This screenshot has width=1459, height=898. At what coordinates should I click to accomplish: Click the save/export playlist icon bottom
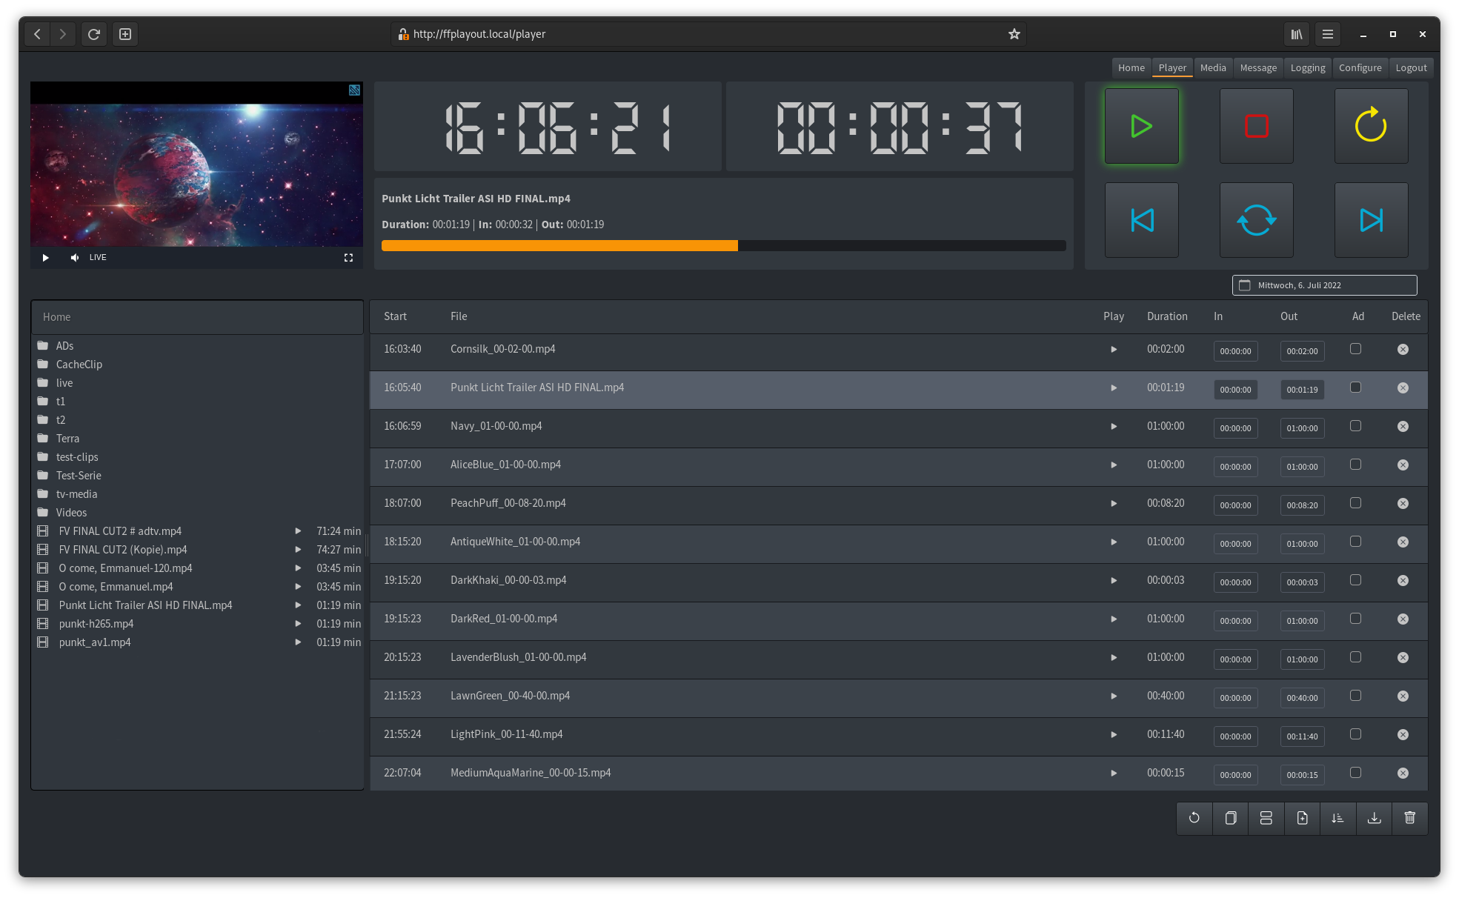[x=1374, y=816]
